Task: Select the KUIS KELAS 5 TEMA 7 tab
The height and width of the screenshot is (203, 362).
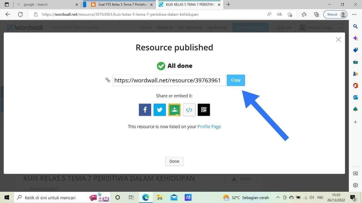Action: pos(190,5)
